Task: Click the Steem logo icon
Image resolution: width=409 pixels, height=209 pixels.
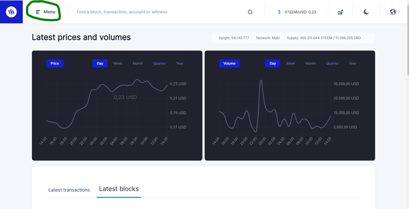Action: pos(11,12)
